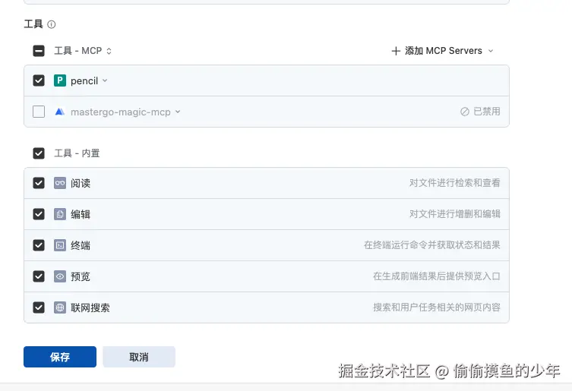The image size is (572, 391).
Task: Click the mastergo-magic-mcp logo icon
Action: pyautogui.click(x=60, y=112)
